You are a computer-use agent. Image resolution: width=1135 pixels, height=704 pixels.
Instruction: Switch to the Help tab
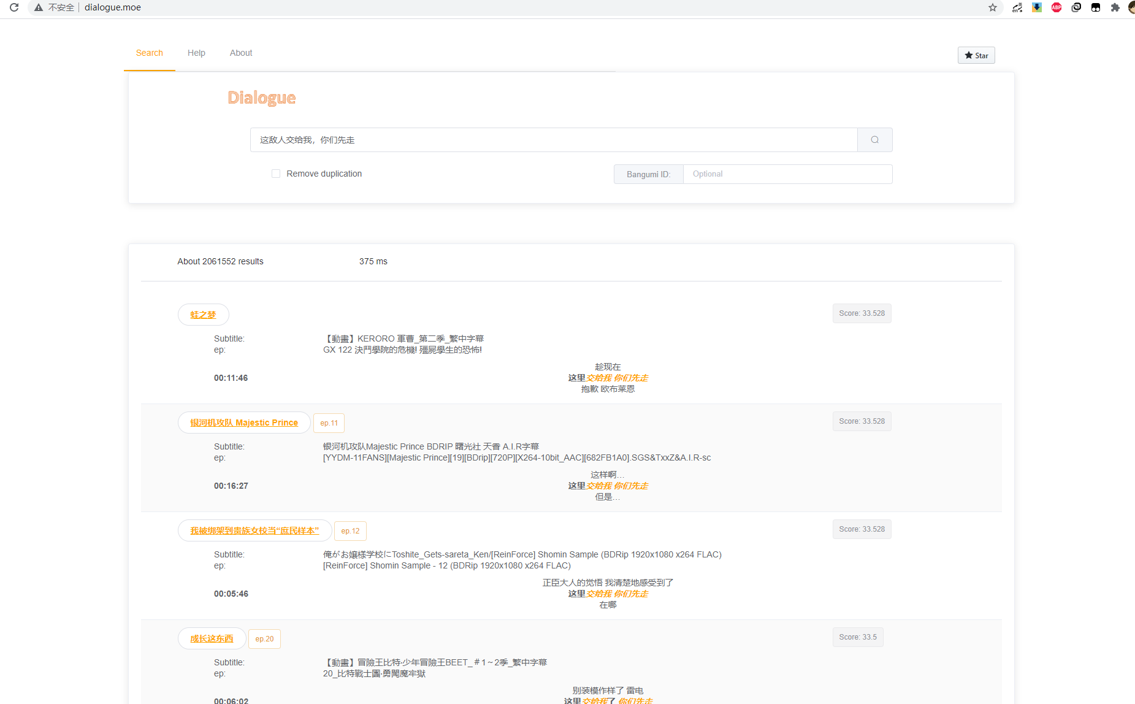[x=196, y=53]
